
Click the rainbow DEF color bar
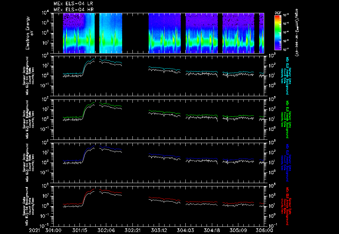coord(278,33)
